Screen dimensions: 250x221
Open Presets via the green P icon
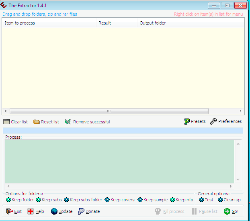click(x=187, y=121)
